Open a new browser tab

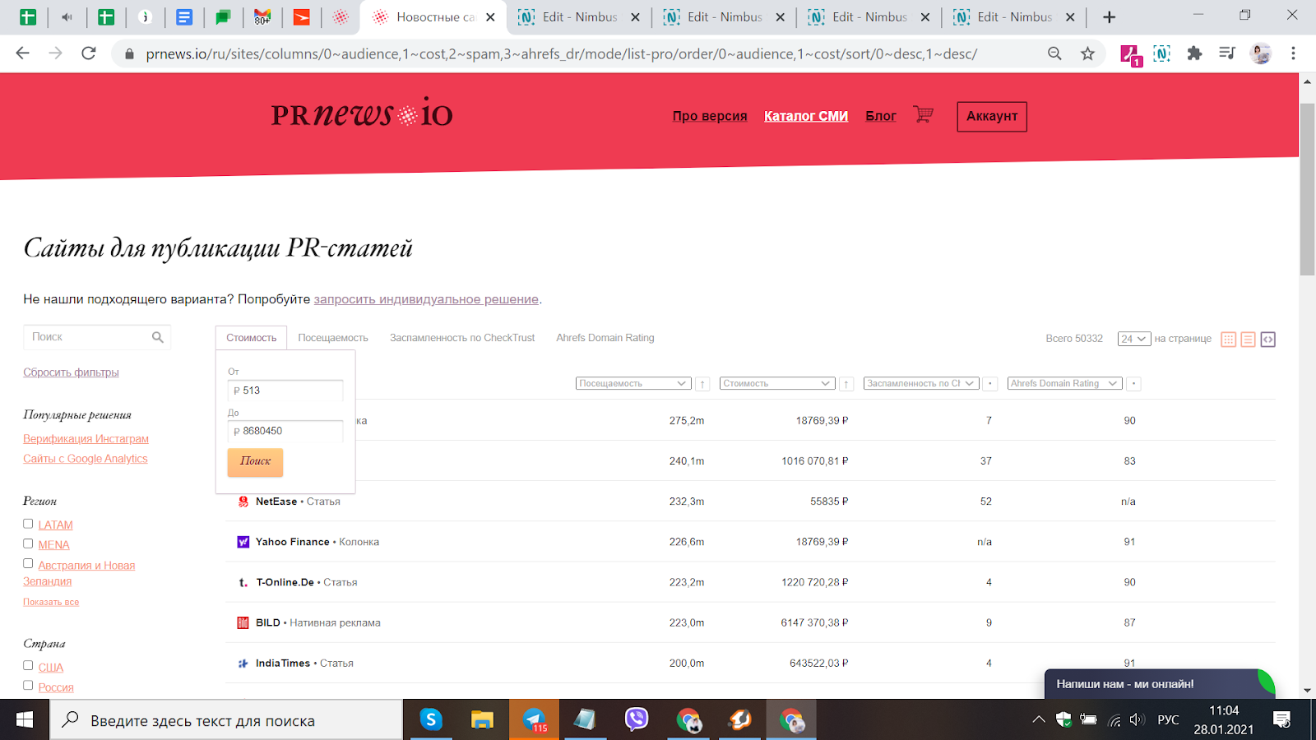tap(1109, 16)
